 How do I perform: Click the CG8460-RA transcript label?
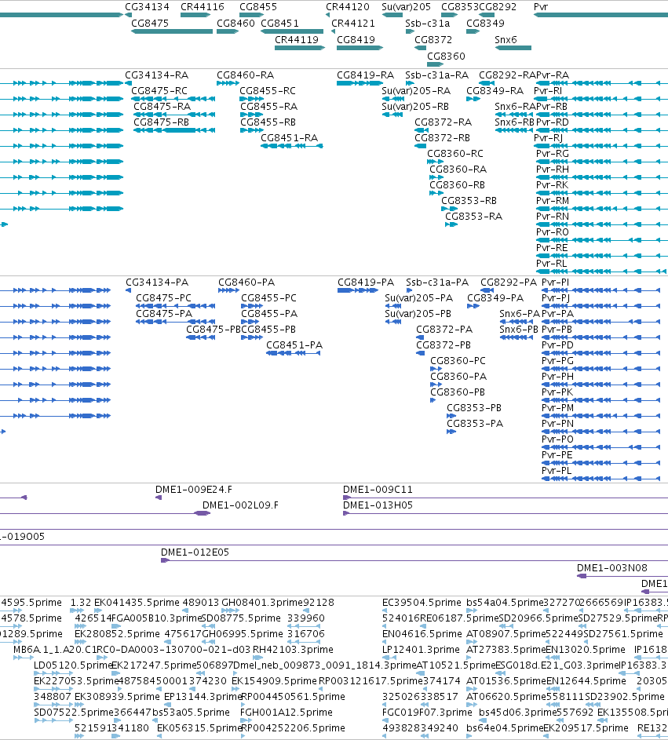click(x=245, y=75)
